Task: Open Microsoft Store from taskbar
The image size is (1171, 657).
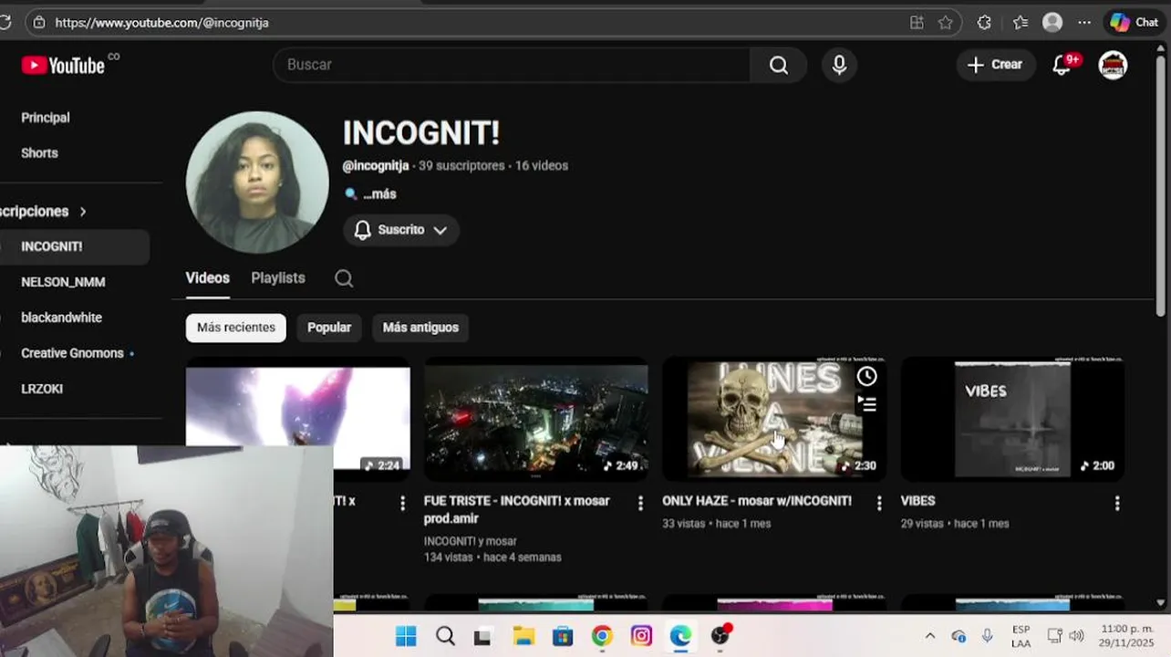Action: point(563,636)
